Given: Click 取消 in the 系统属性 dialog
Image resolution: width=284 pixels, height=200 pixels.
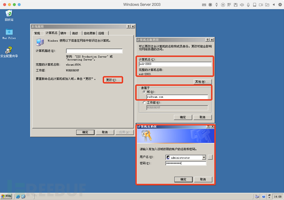Looking at the screenshot, I should 105,132.
